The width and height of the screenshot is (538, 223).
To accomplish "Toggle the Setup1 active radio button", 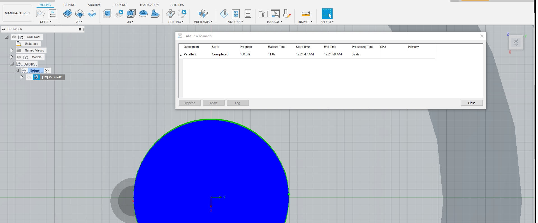I will coord(47,71).
